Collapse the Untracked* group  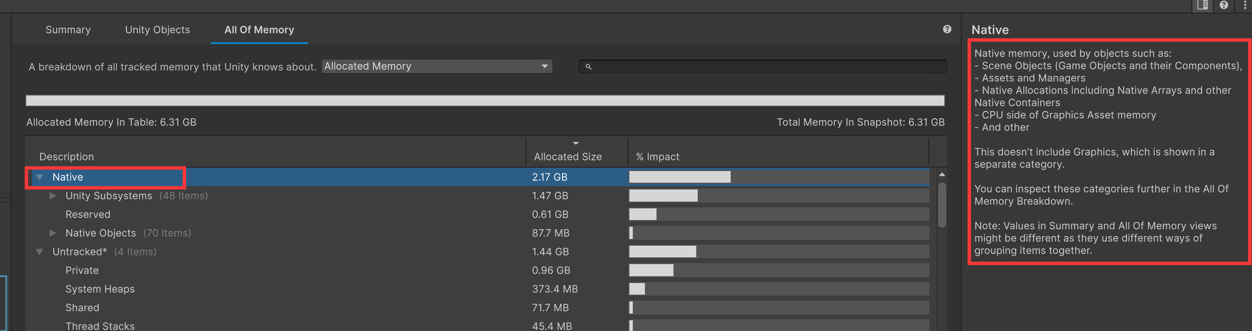click(x=40, y=252)
